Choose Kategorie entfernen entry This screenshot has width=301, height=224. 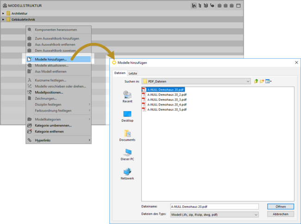(x=58, y=131)
